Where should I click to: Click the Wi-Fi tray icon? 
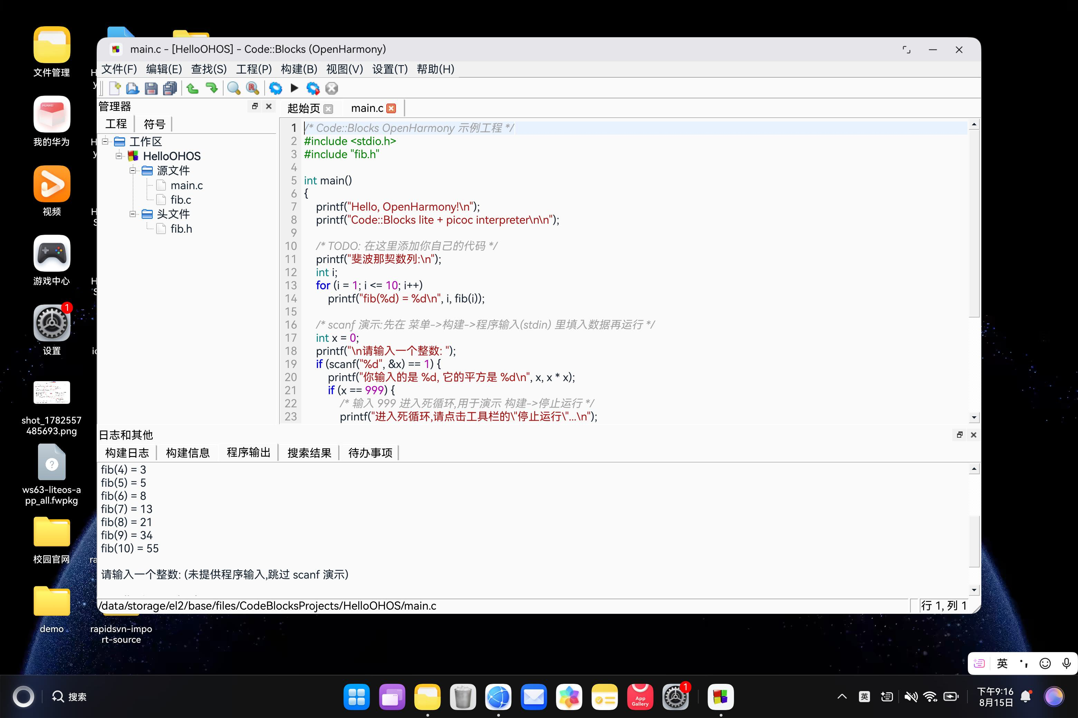[x=930, y=697]
